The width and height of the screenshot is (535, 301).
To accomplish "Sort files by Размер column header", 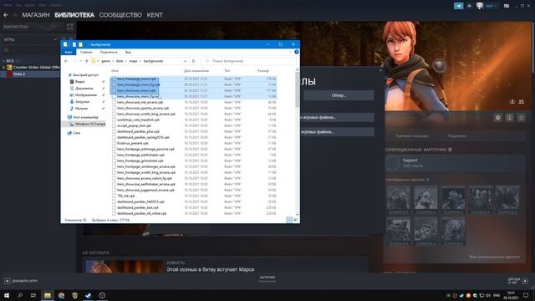I will pos(263,70).
